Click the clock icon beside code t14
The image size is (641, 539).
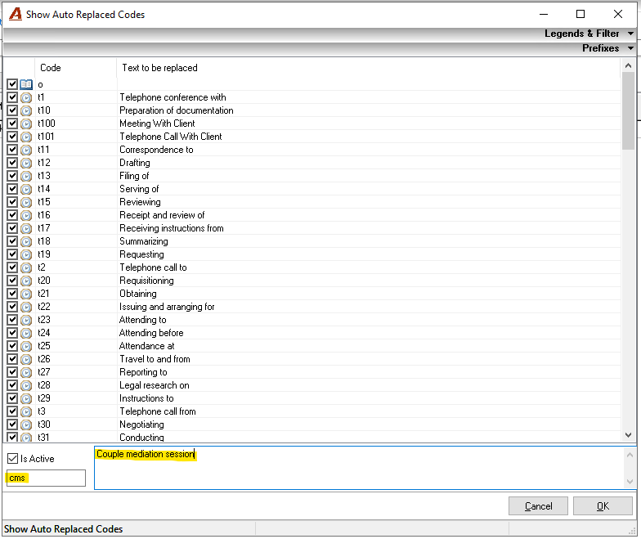click(x=26, y=190)
